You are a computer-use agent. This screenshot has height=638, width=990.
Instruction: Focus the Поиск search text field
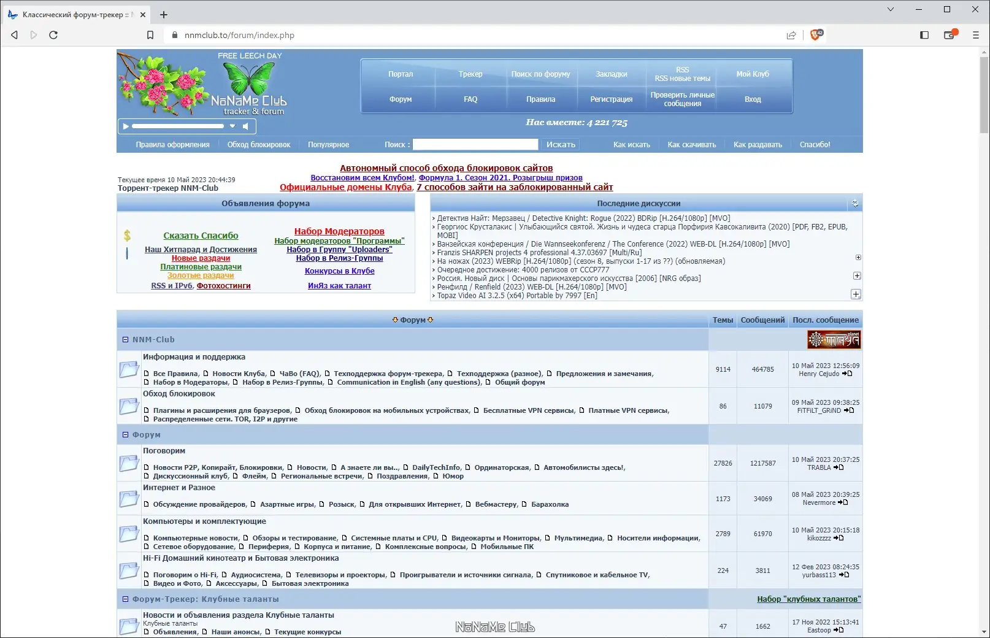[475, 145]
